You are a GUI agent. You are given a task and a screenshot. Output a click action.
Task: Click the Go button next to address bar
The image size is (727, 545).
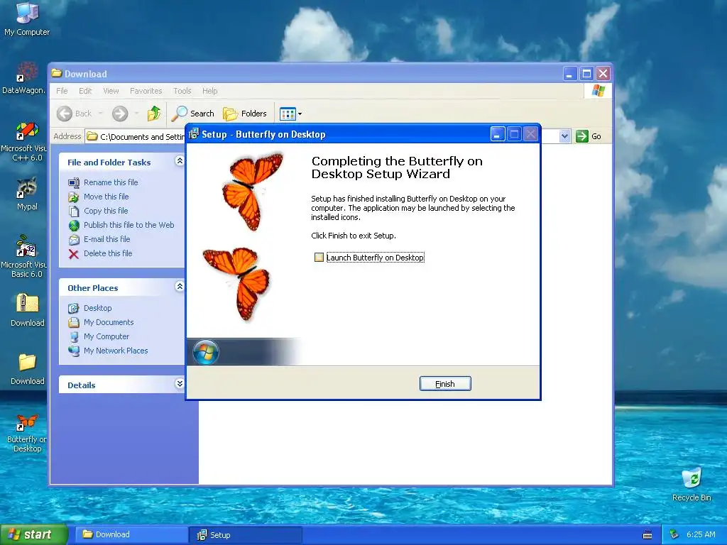point(589,136)
